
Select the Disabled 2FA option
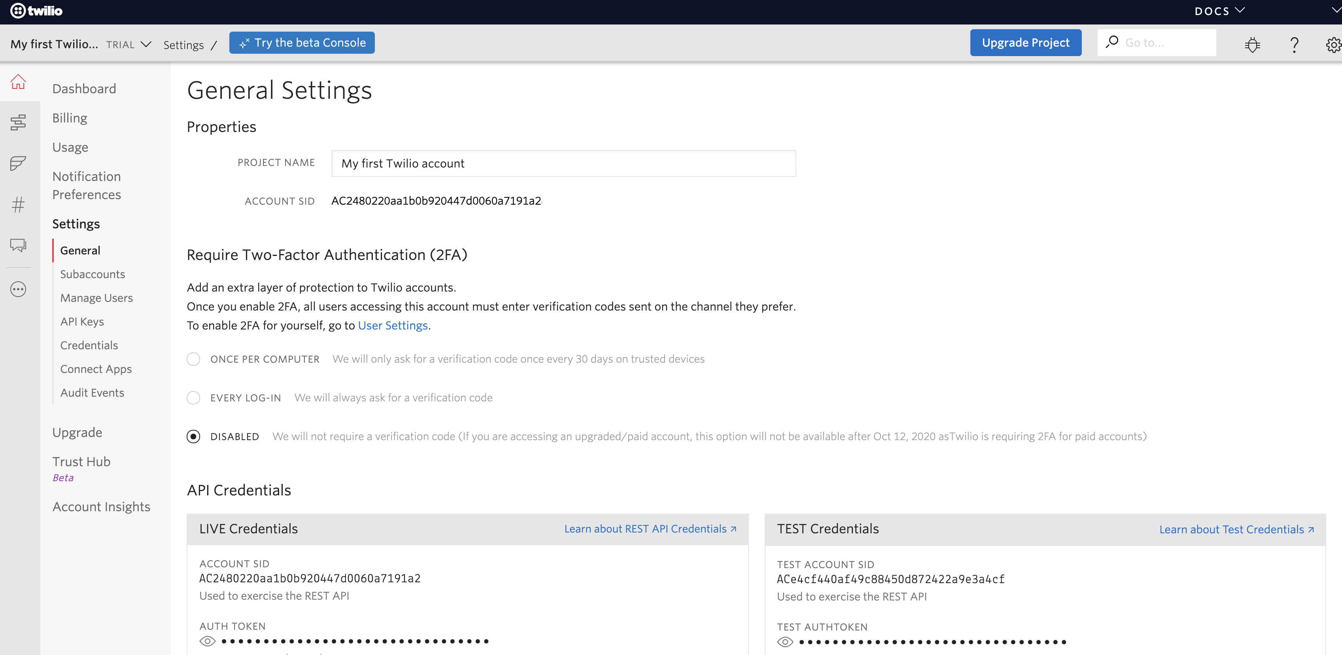(x=193, y=436)
